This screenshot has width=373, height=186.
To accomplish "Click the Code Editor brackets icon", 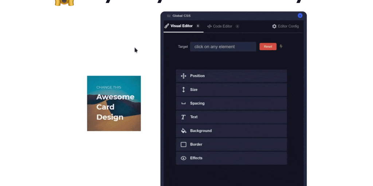I will [x=209, y=26].
